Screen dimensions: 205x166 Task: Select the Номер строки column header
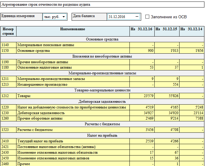point(8,31)
